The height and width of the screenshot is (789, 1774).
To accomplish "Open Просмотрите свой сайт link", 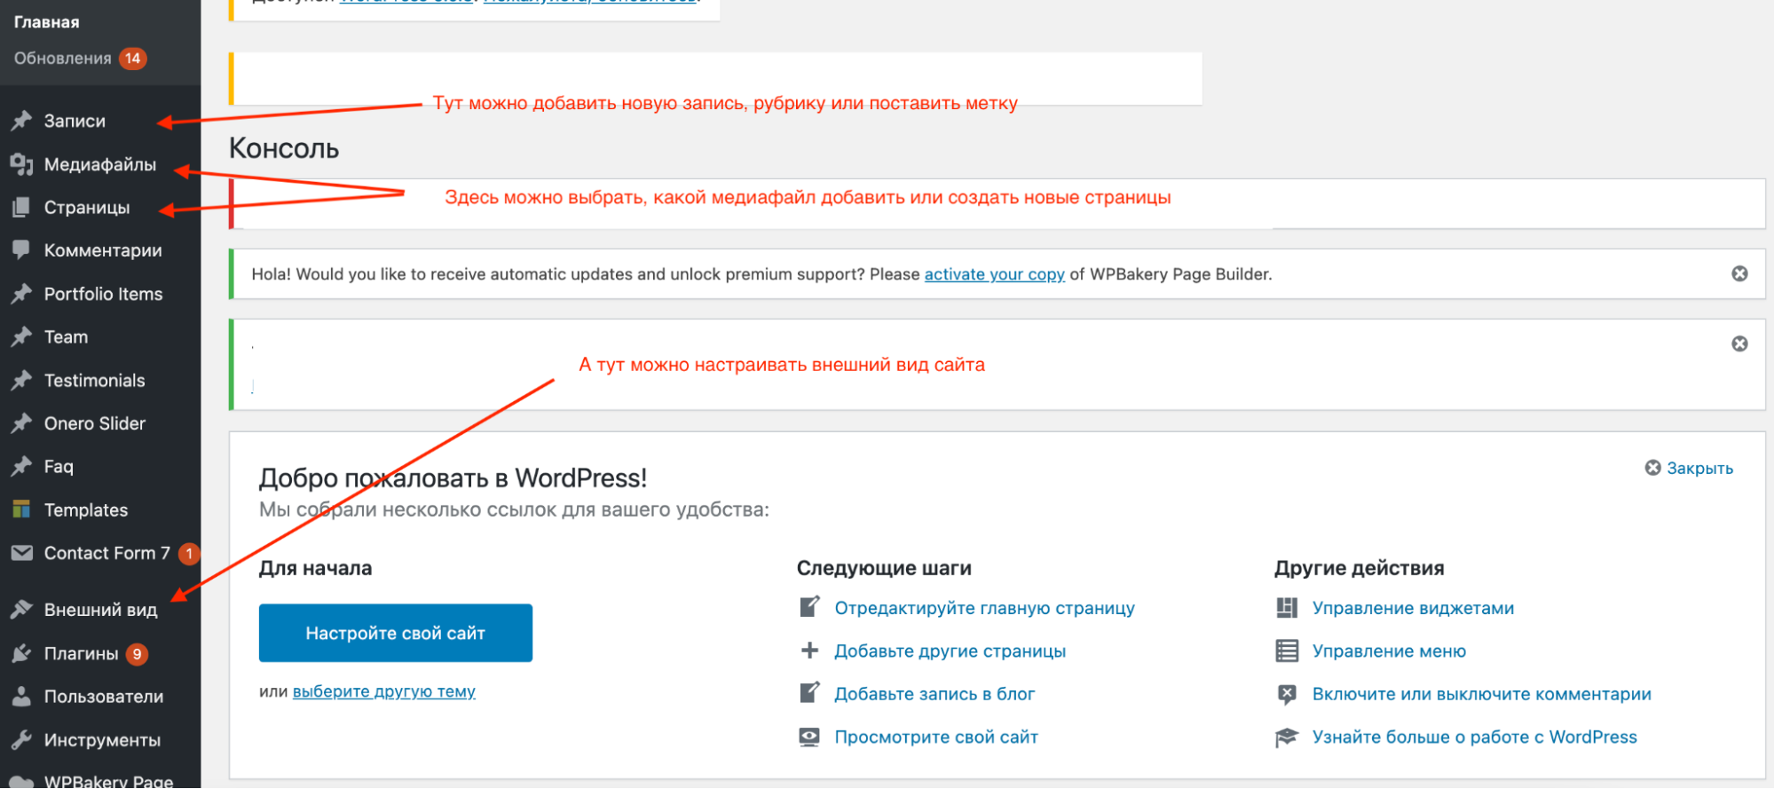I will click(936, 737).
